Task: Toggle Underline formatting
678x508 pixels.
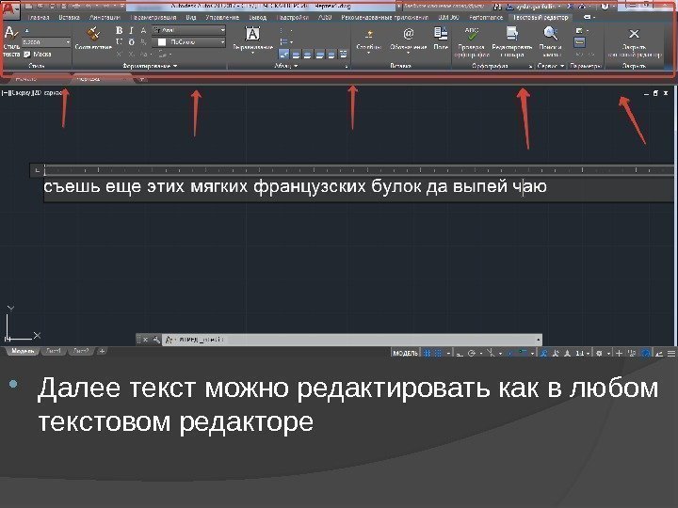Action: coord(119,42)
